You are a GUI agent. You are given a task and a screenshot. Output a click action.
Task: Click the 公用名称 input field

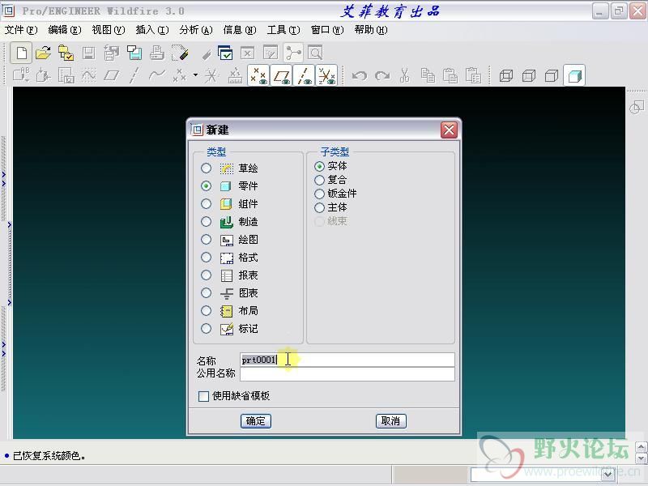(x=347, y=374)
